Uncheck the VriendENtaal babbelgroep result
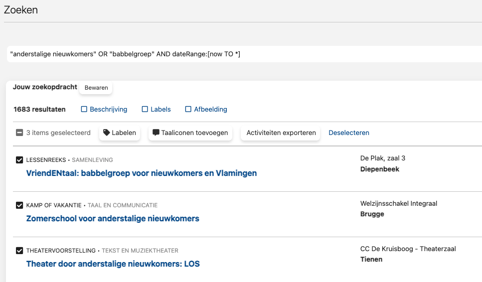This screenshot has width=482, height=282. click(x=19, y=160)
